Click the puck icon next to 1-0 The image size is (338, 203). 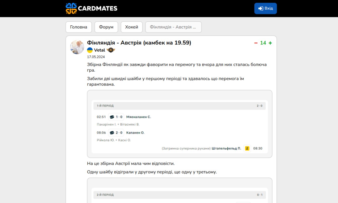click(x=112, y=117)
